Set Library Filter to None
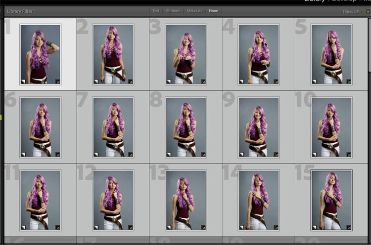Viewport: 371px width, 245px height. tap(213, 11)
